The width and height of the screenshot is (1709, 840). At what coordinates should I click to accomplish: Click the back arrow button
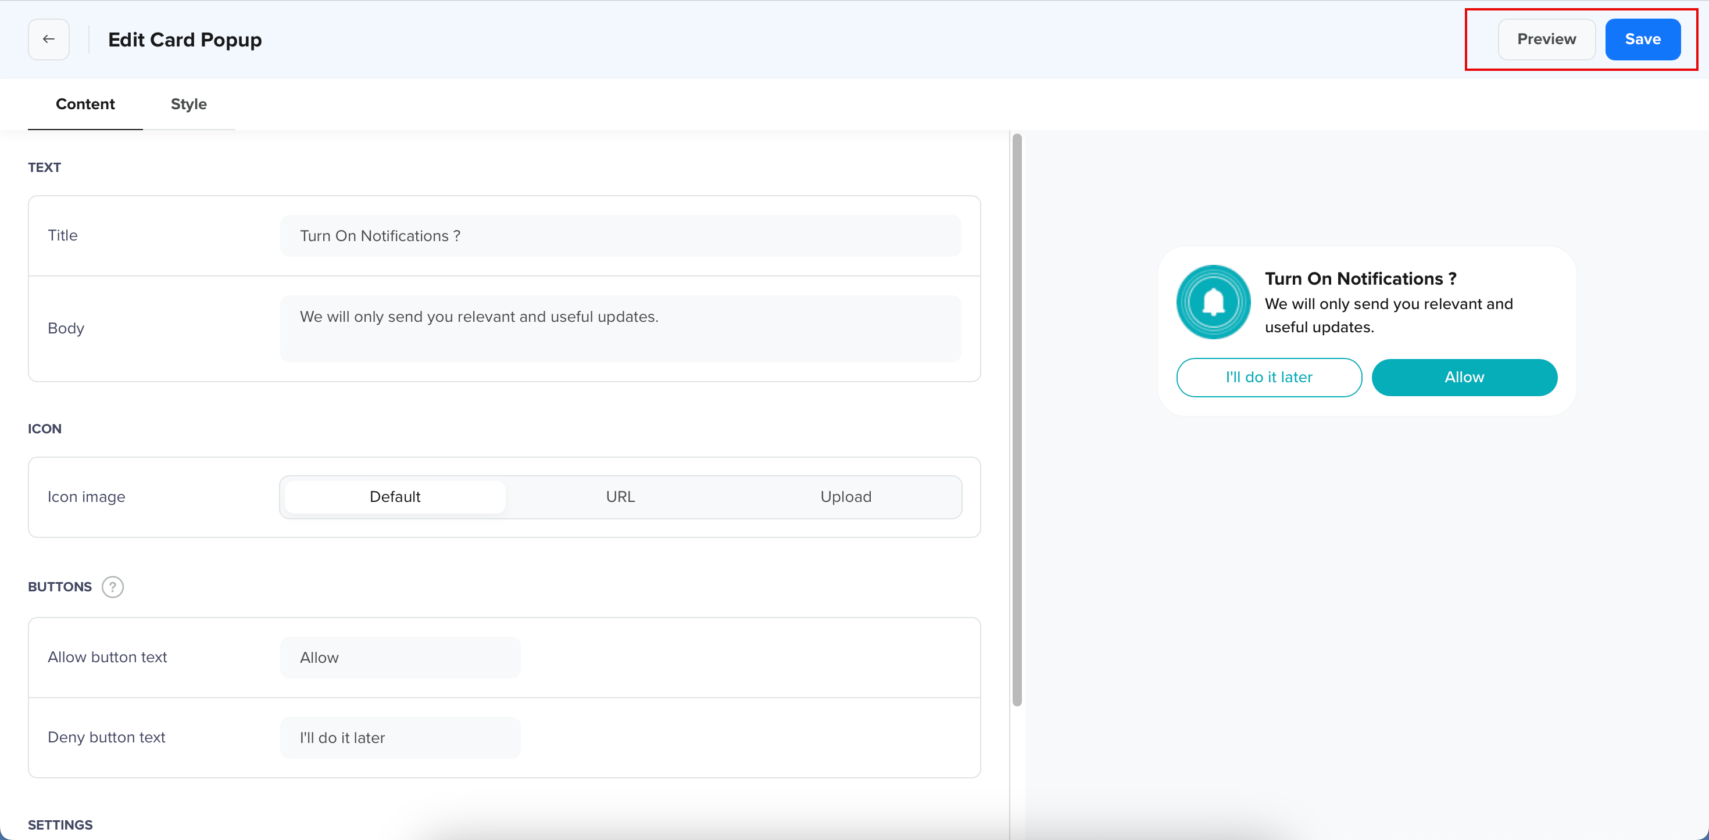tap(48, 39)
